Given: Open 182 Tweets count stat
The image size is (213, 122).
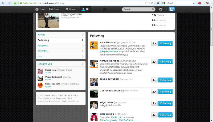Looking at the screenshot, I should [158, 15].
